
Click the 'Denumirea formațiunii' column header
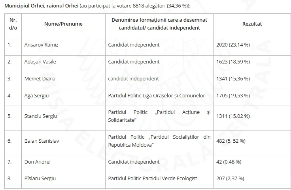[x=159, y=24]
